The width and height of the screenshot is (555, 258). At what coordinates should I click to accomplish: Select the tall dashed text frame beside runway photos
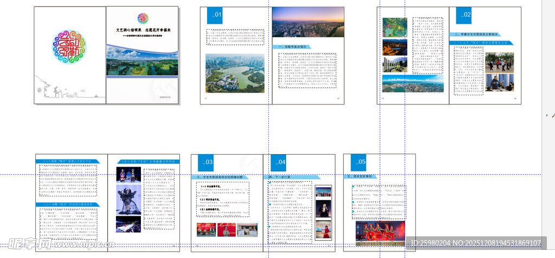(159, 199)
